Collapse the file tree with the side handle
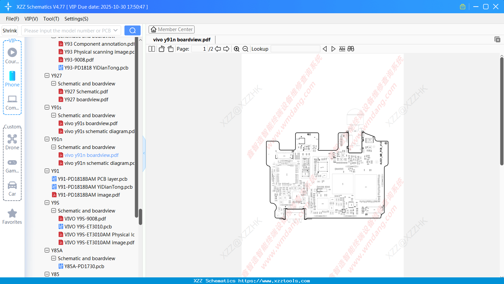The image size is (504, 284). (144, 153)
